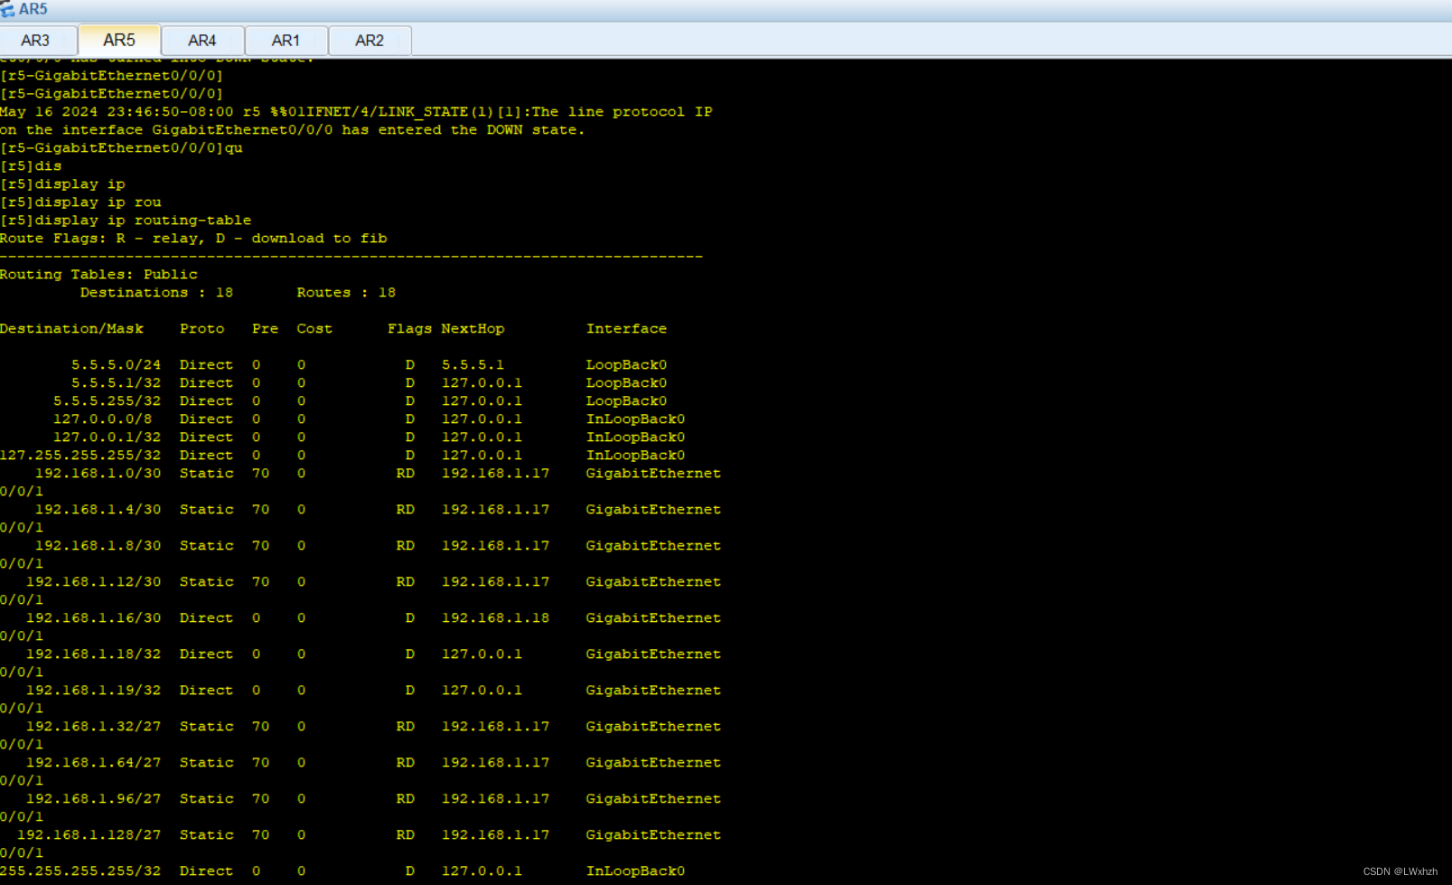
Task: Click destination 127.255.255.255/32
Action: (80, 456)
